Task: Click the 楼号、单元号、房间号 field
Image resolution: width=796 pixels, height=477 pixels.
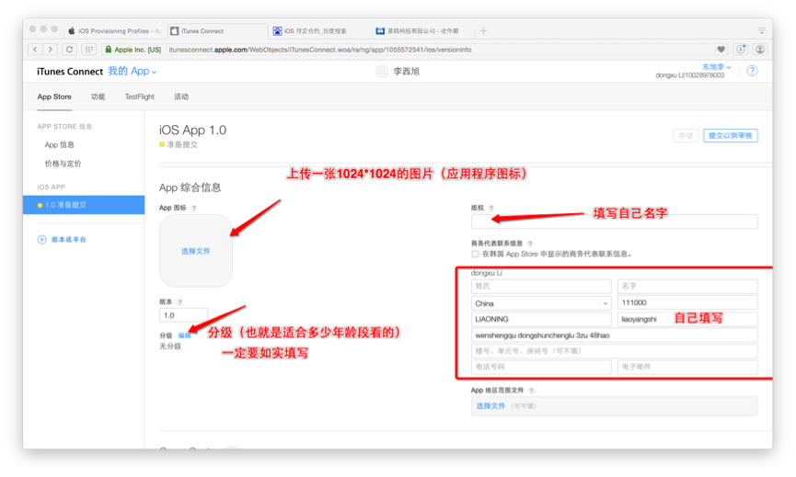Action: (x=615, y=351)
